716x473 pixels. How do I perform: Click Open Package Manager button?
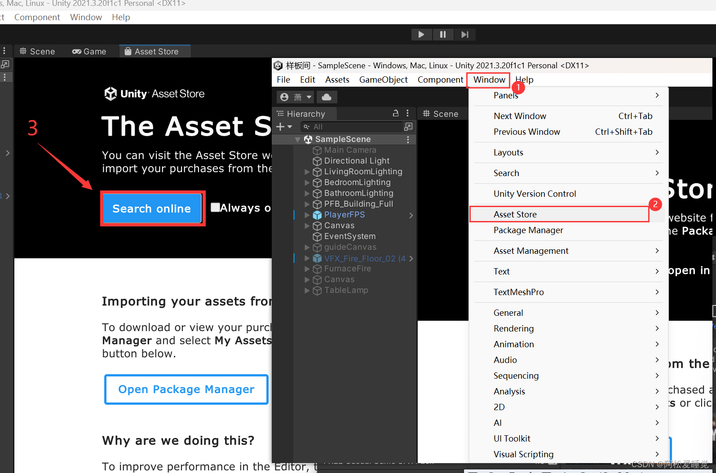pos(186,389)
